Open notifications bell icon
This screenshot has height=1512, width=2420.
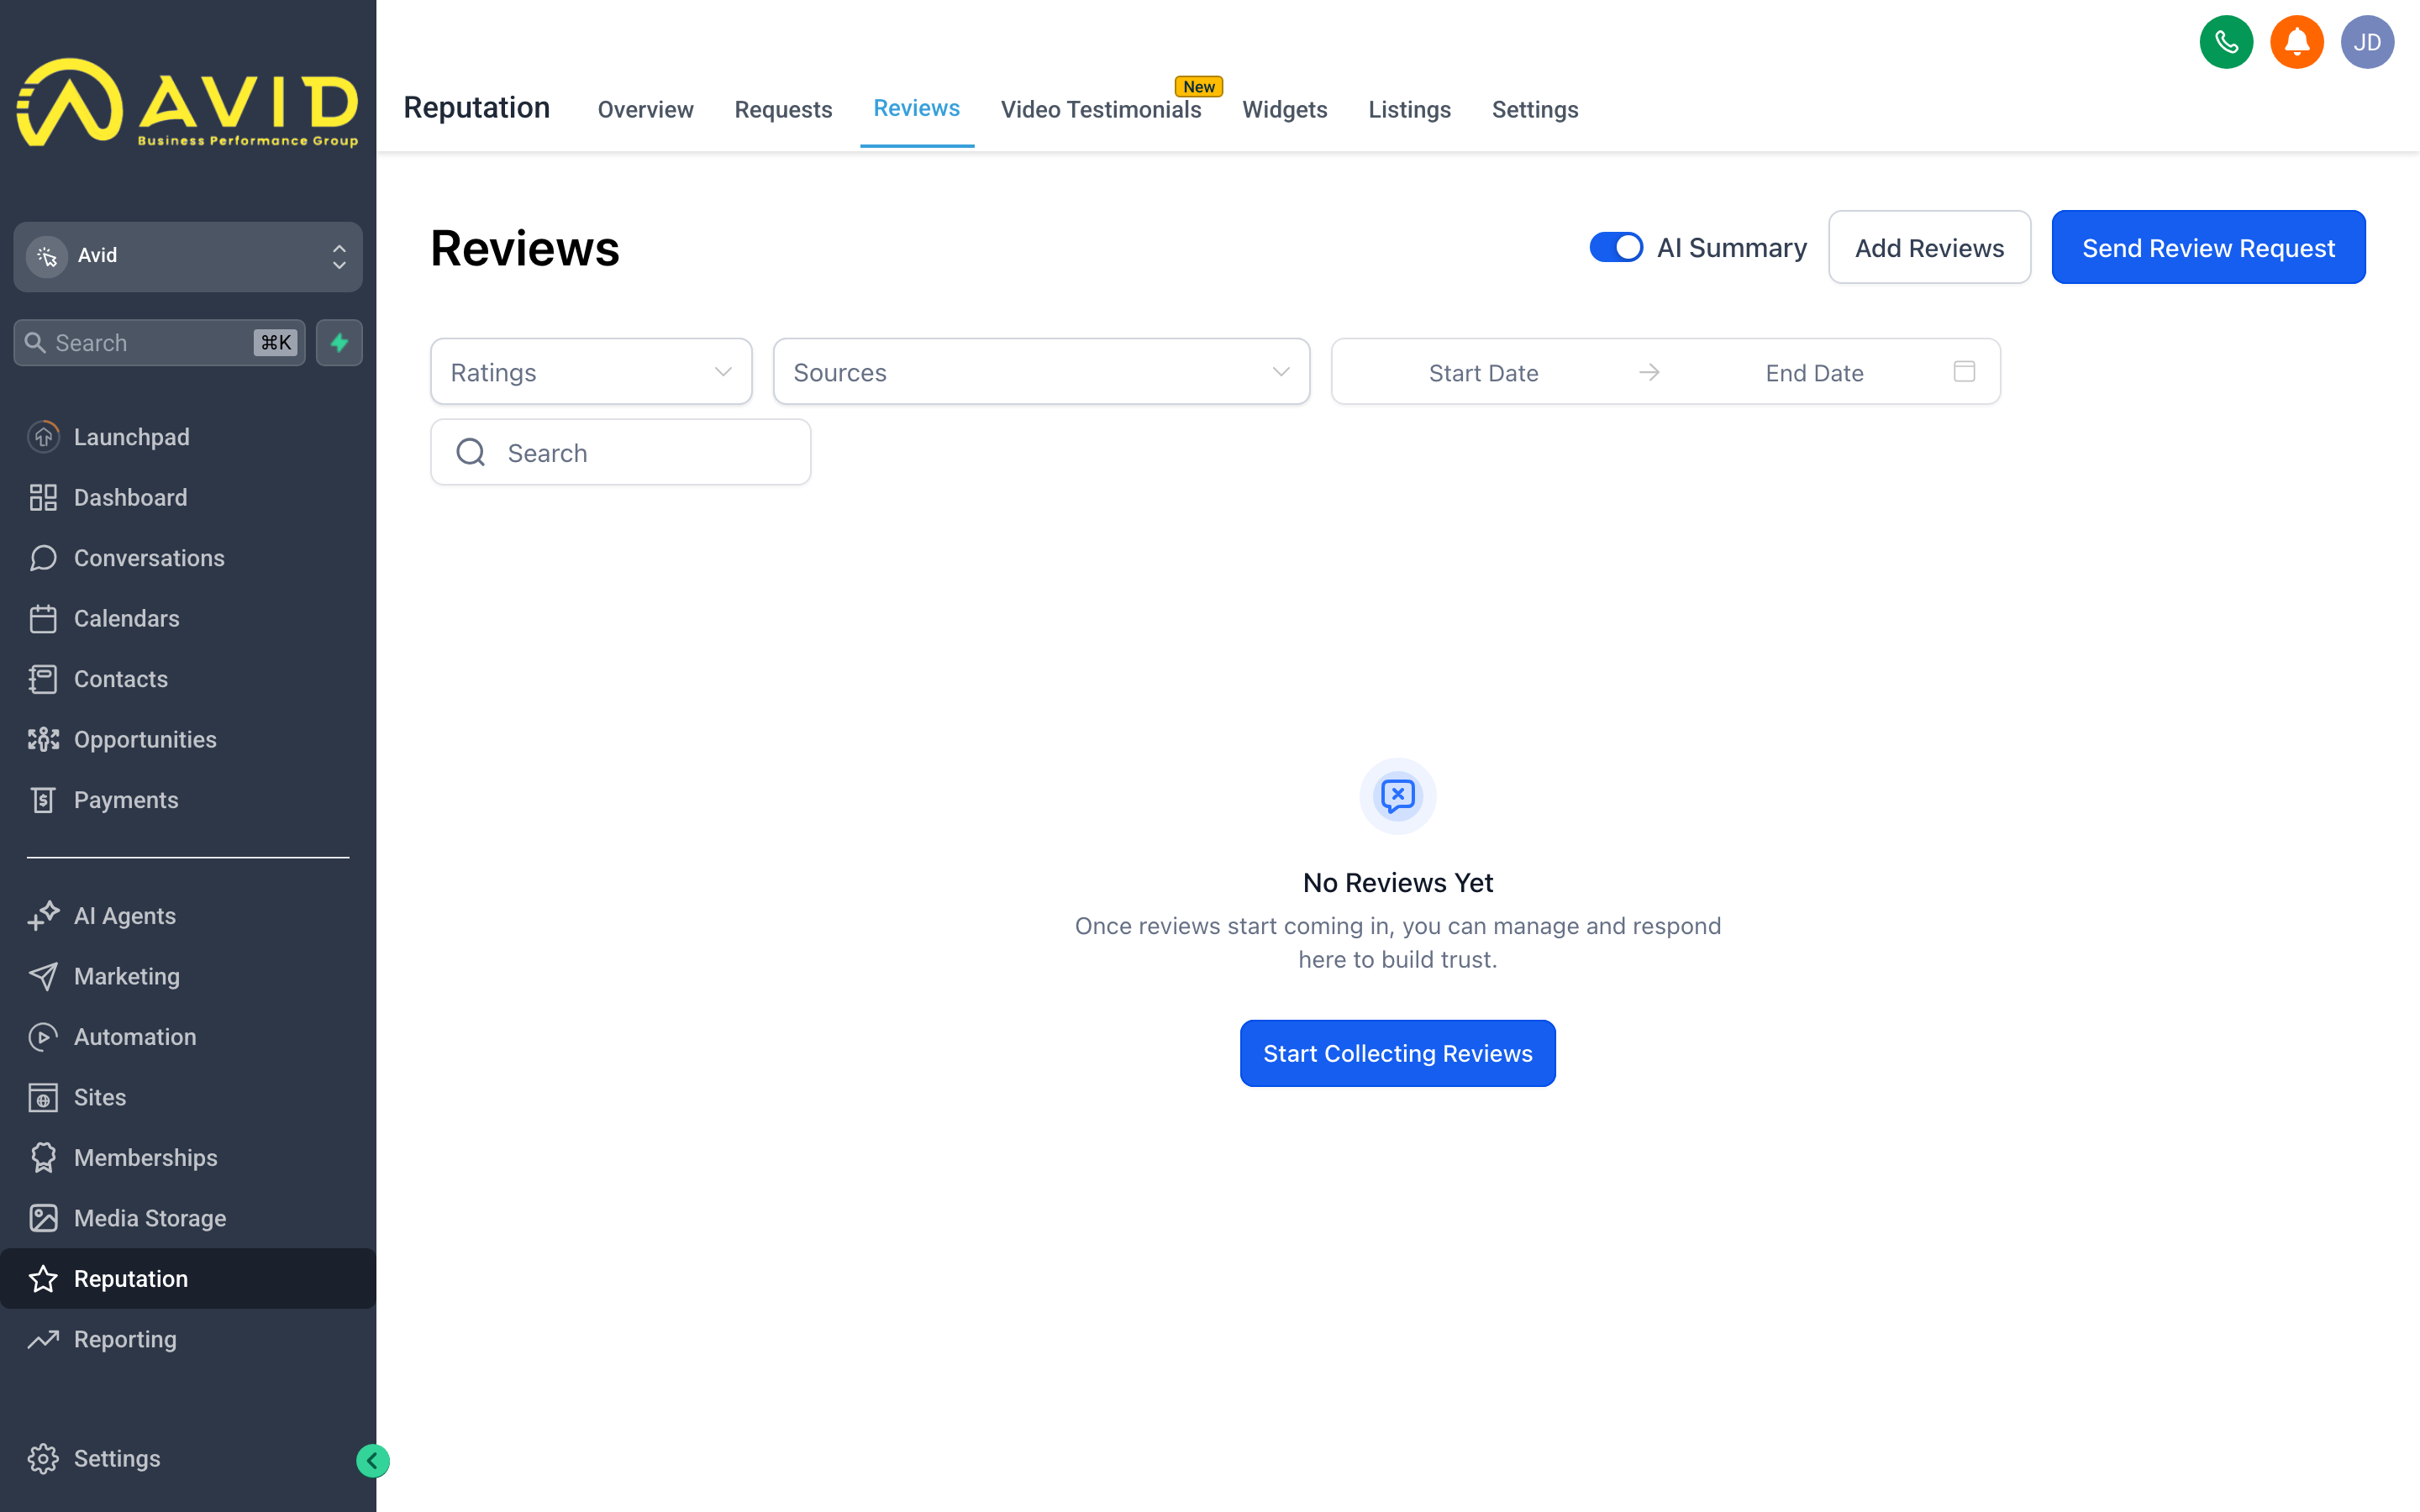(2297, 42)
